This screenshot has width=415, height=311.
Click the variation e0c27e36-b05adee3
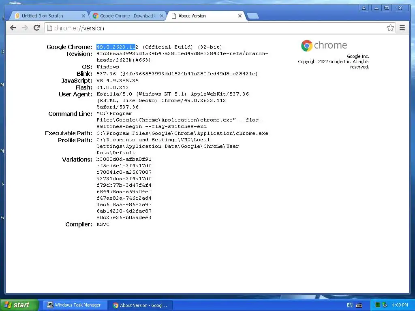(124, 217)
